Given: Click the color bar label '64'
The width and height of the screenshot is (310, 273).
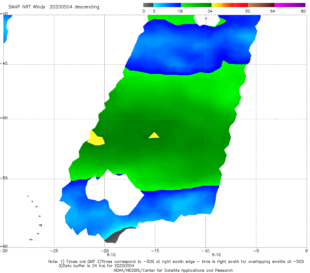Looking at the screenshot, I should click(273, 11).
